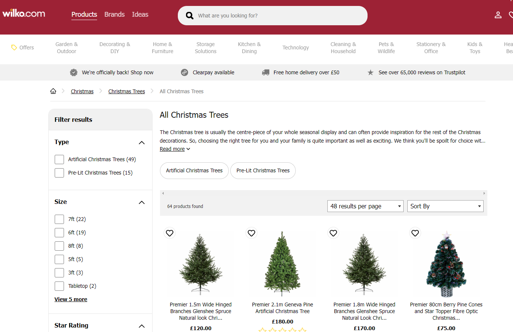The height and width of the screenshot is (332, 513).
Task: Check the 5ft size filter
Action: coord(59,259)
